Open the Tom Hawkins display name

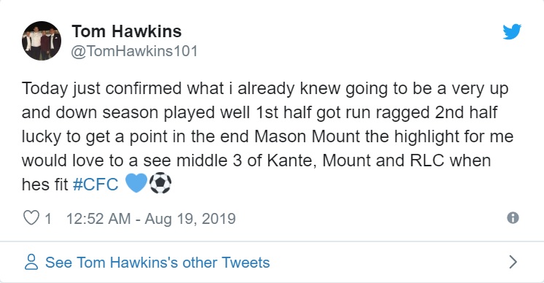127,31
